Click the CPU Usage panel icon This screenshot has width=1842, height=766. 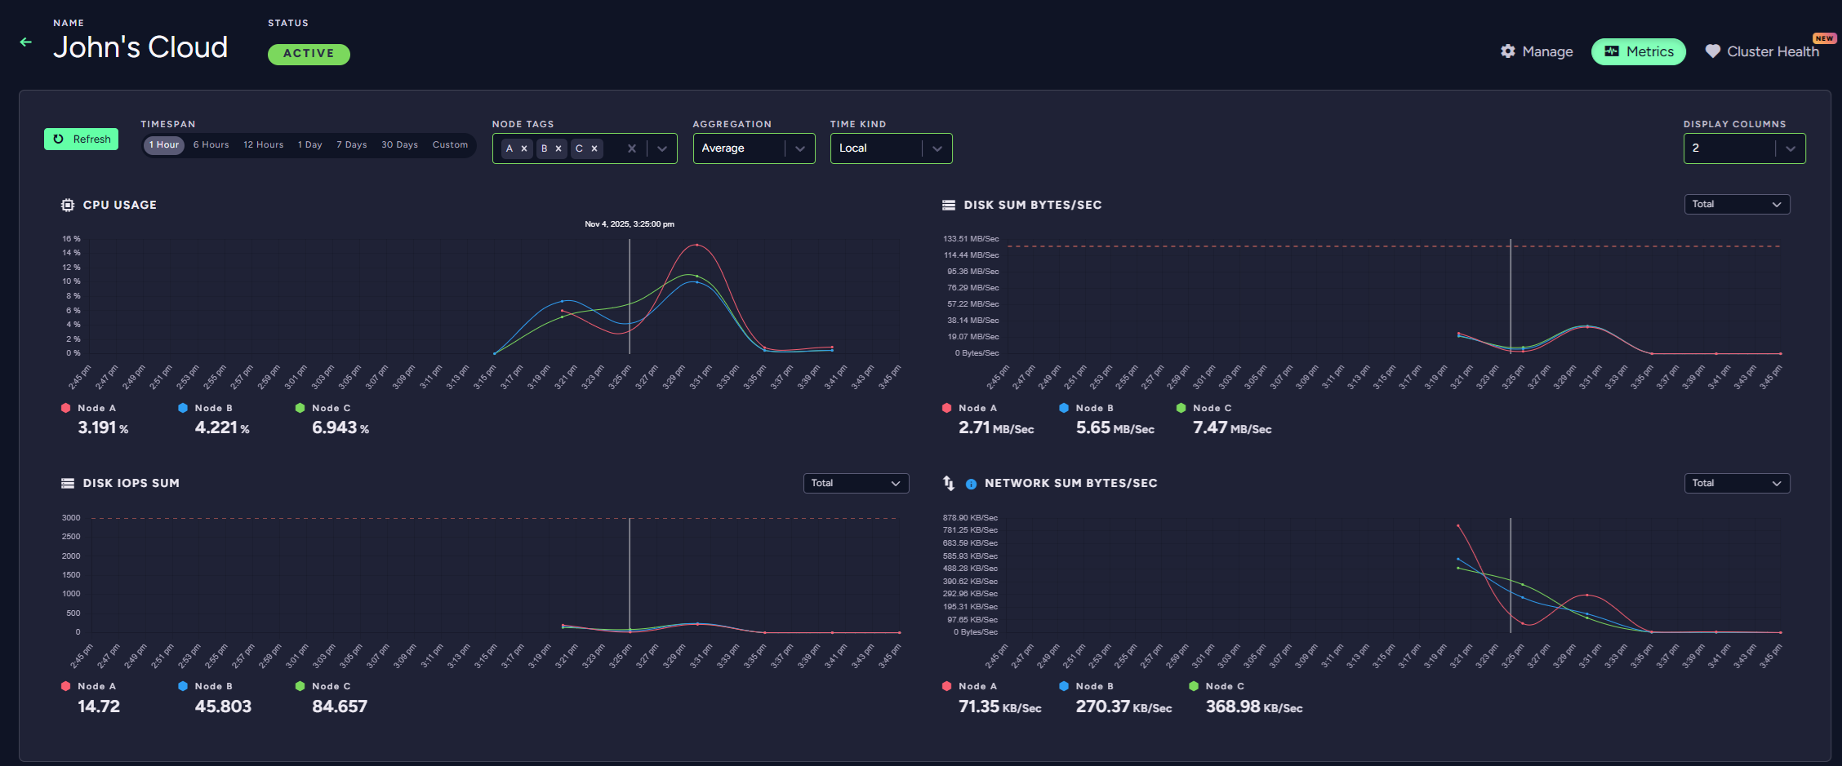67,205
